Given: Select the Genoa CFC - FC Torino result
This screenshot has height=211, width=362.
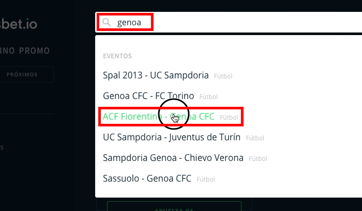Looking at the screenshot, I should tap(148, 96).
